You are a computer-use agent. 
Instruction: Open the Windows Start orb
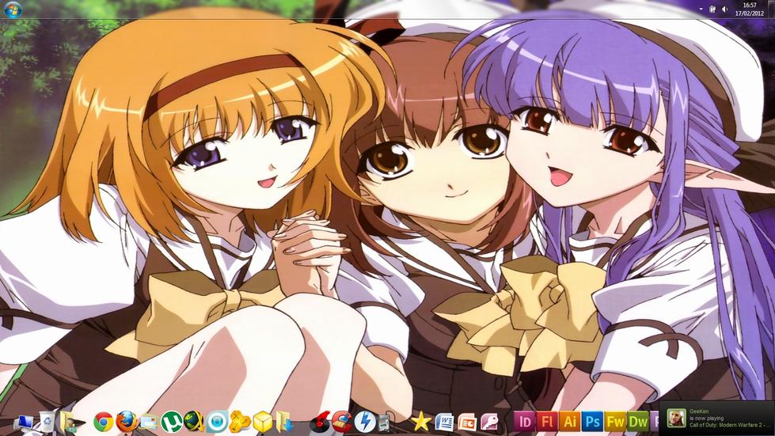coord(13,9)
